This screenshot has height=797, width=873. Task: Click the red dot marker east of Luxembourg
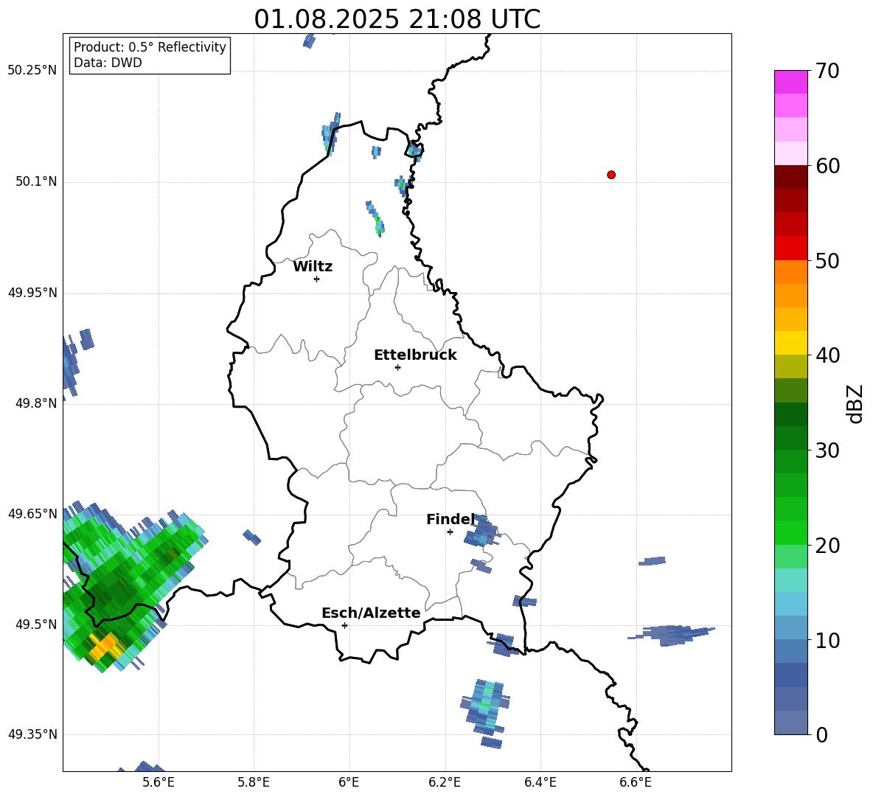pos(611,175)
